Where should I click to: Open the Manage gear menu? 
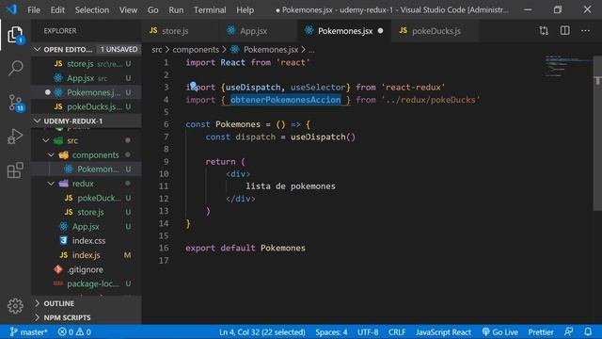point(15,306)
